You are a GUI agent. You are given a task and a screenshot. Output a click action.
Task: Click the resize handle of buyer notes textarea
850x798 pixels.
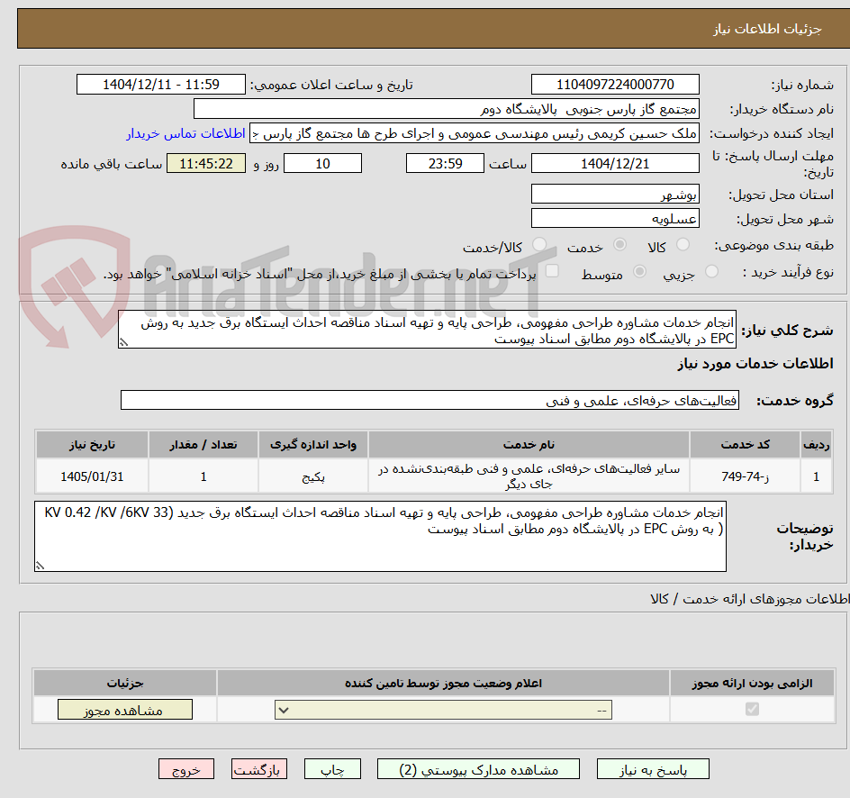tap(40, 566)
